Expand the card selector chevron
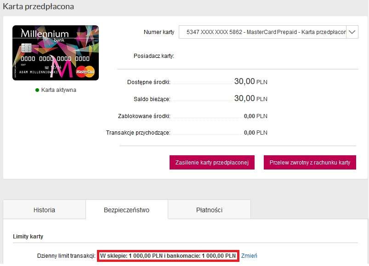This screenshot has height=266, width=369. coord(352,32)
